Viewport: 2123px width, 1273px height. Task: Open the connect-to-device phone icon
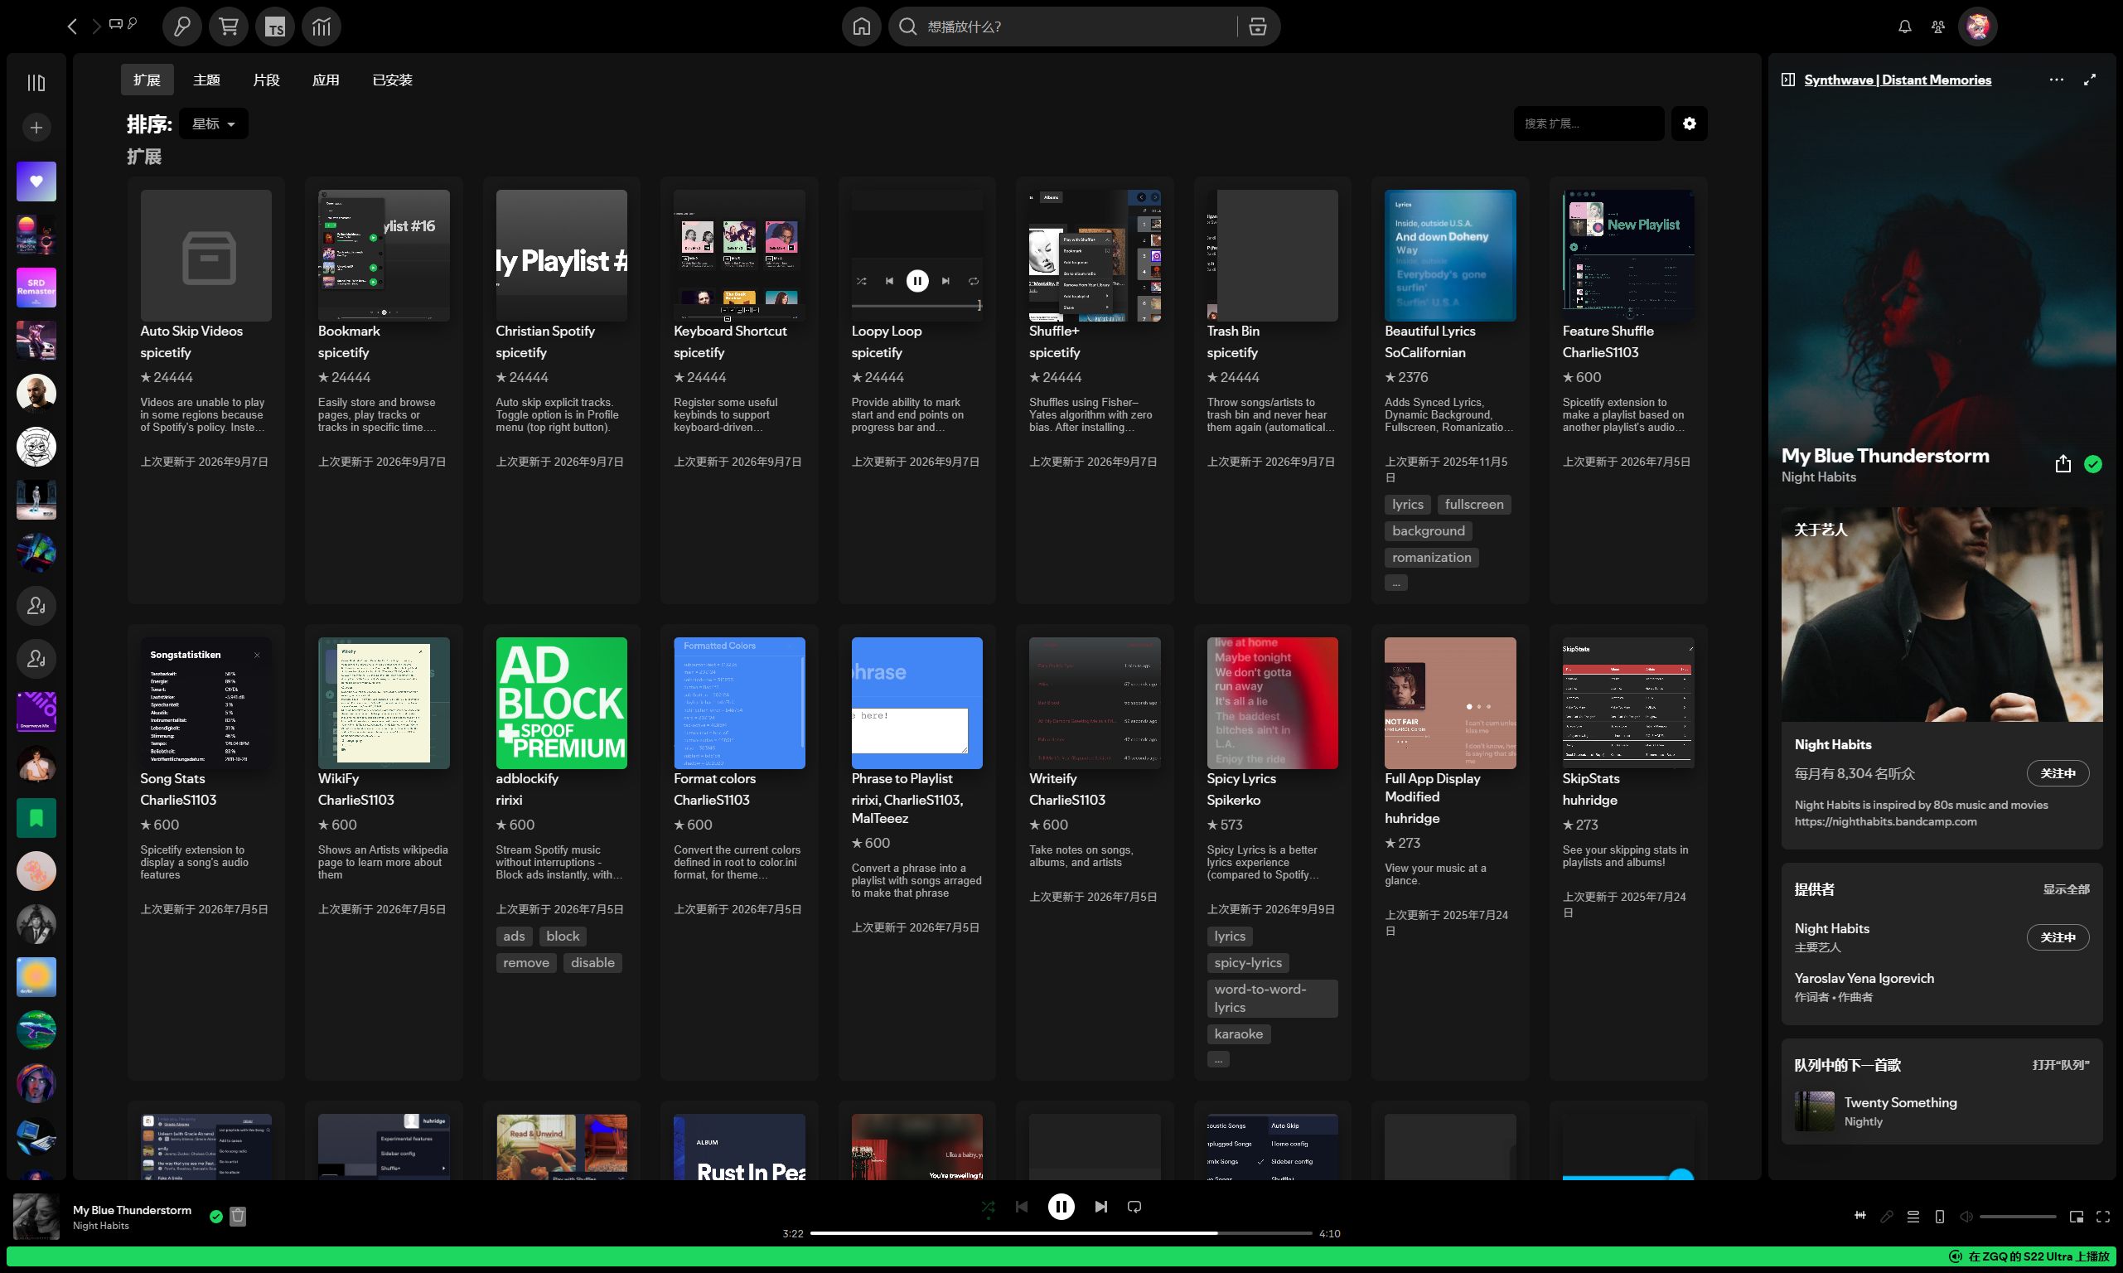(1940, 1217)
